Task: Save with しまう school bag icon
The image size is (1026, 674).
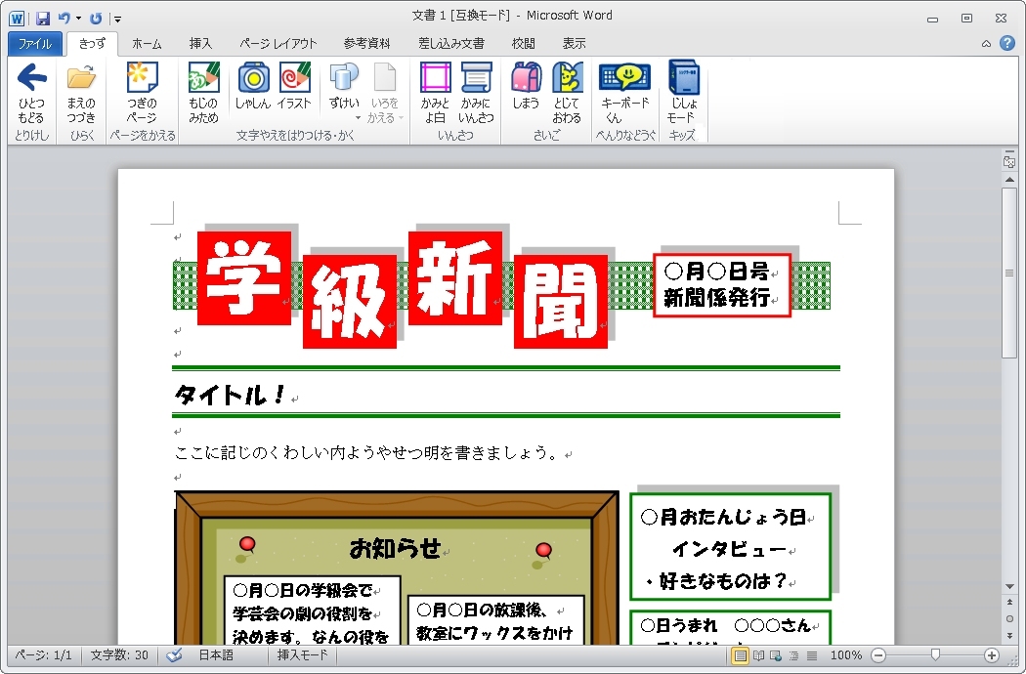Action: pos(526,78)
